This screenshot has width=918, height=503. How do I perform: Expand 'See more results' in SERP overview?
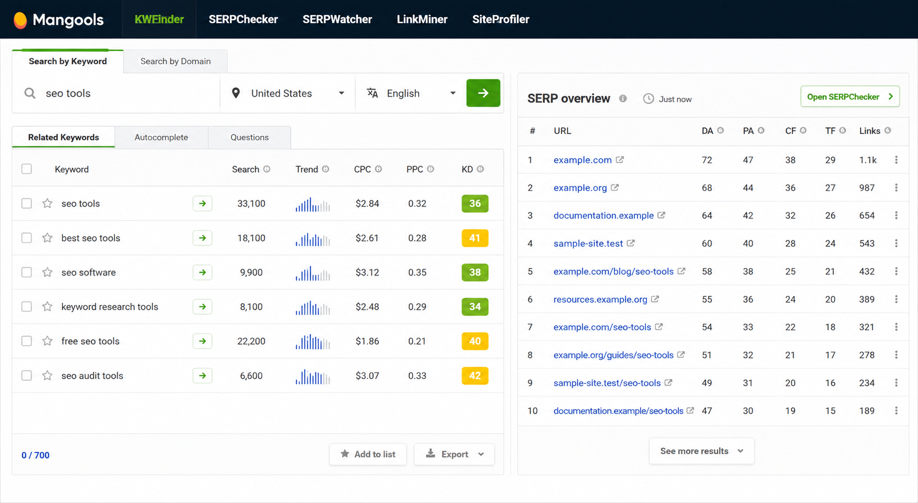(x=702, y=451)
